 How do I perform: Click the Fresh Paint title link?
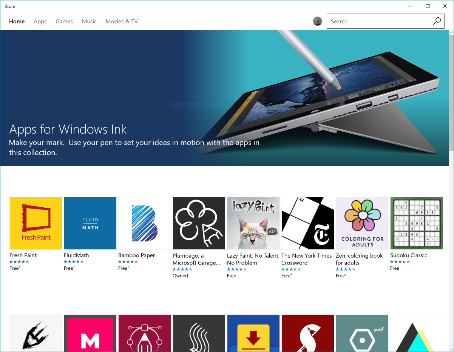(23, 255)
